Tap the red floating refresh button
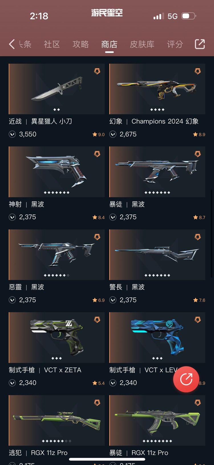This screenshot has height=465, width=214. click(x=186, y=379)
